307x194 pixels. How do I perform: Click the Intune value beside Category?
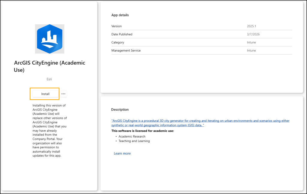click(x=251, y=42)
